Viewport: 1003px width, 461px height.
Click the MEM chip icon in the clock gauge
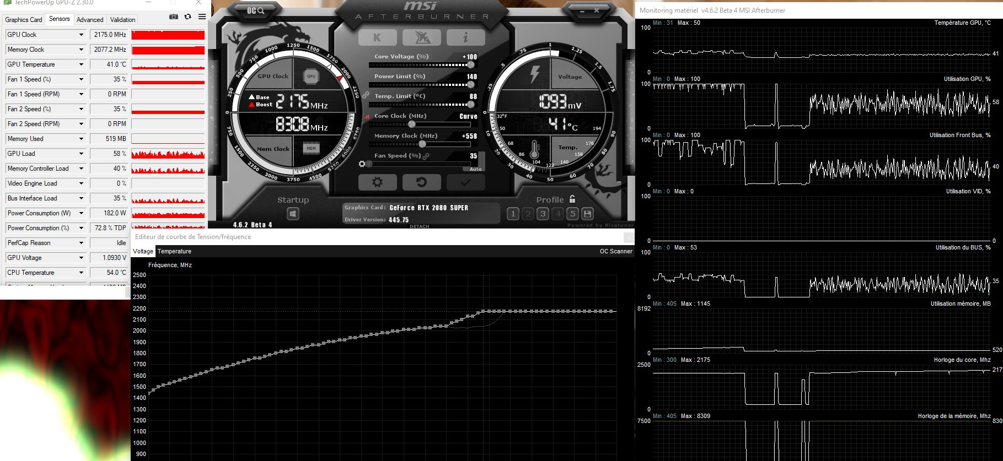(311, 148)
